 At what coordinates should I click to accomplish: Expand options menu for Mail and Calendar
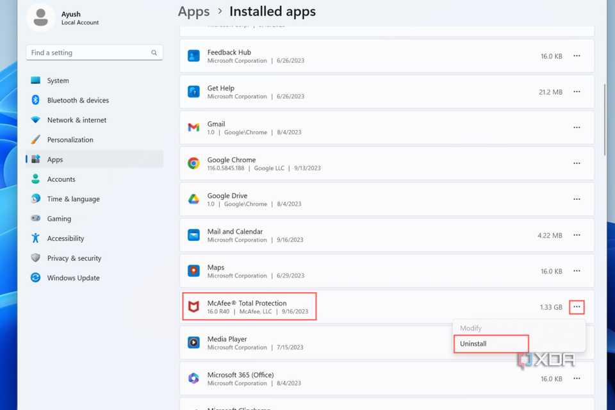click(577, 235)
